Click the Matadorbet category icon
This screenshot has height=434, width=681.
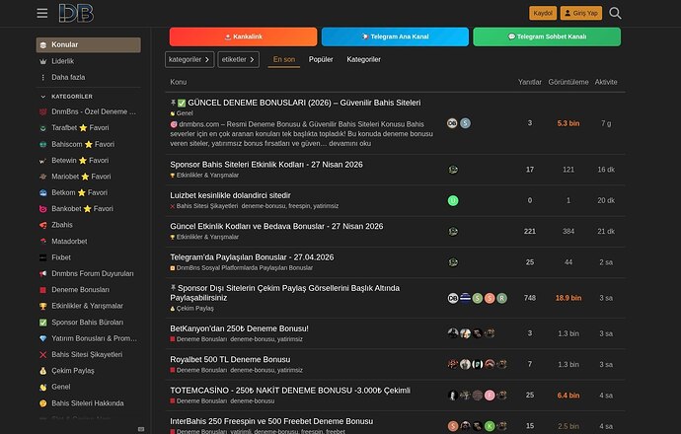pyautogui.click(x=43, y=242)
